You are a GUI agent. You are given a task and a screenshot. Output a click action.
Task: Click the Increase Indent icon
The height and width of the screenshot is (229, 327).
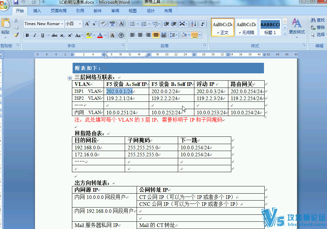click(174, 24)
